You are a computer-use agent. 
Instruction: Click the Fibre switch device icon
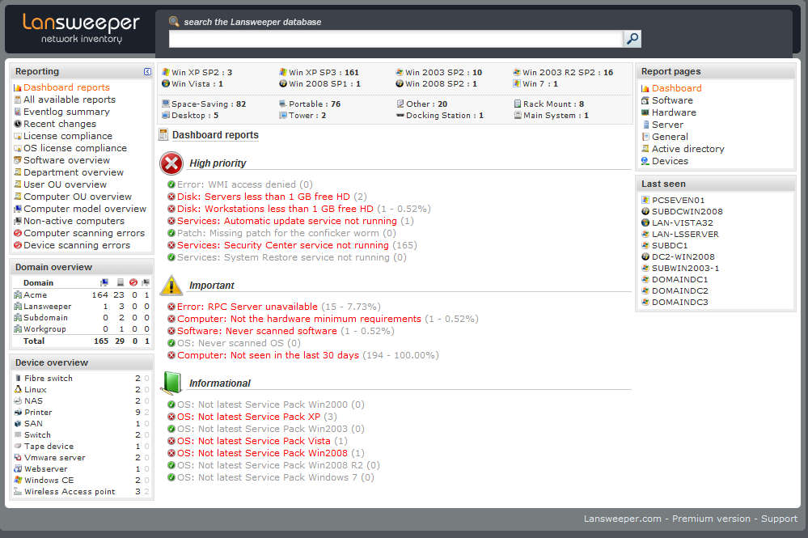coord(18,379)
